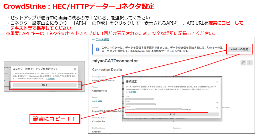Click the blue info icon in the banner
259x140 pixels.
coord(97,49)
